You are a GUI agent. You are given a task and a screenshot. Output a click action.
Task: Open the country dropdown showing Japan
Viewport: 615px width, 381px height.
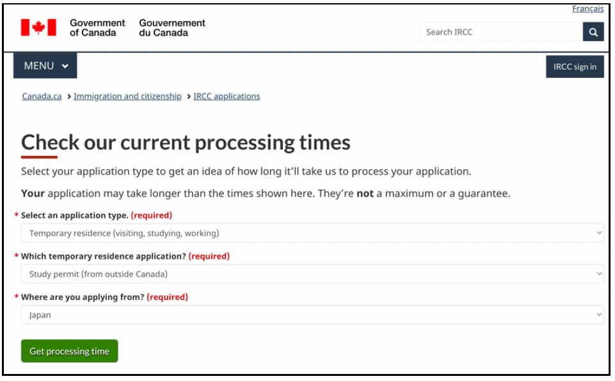click(312, 315)
